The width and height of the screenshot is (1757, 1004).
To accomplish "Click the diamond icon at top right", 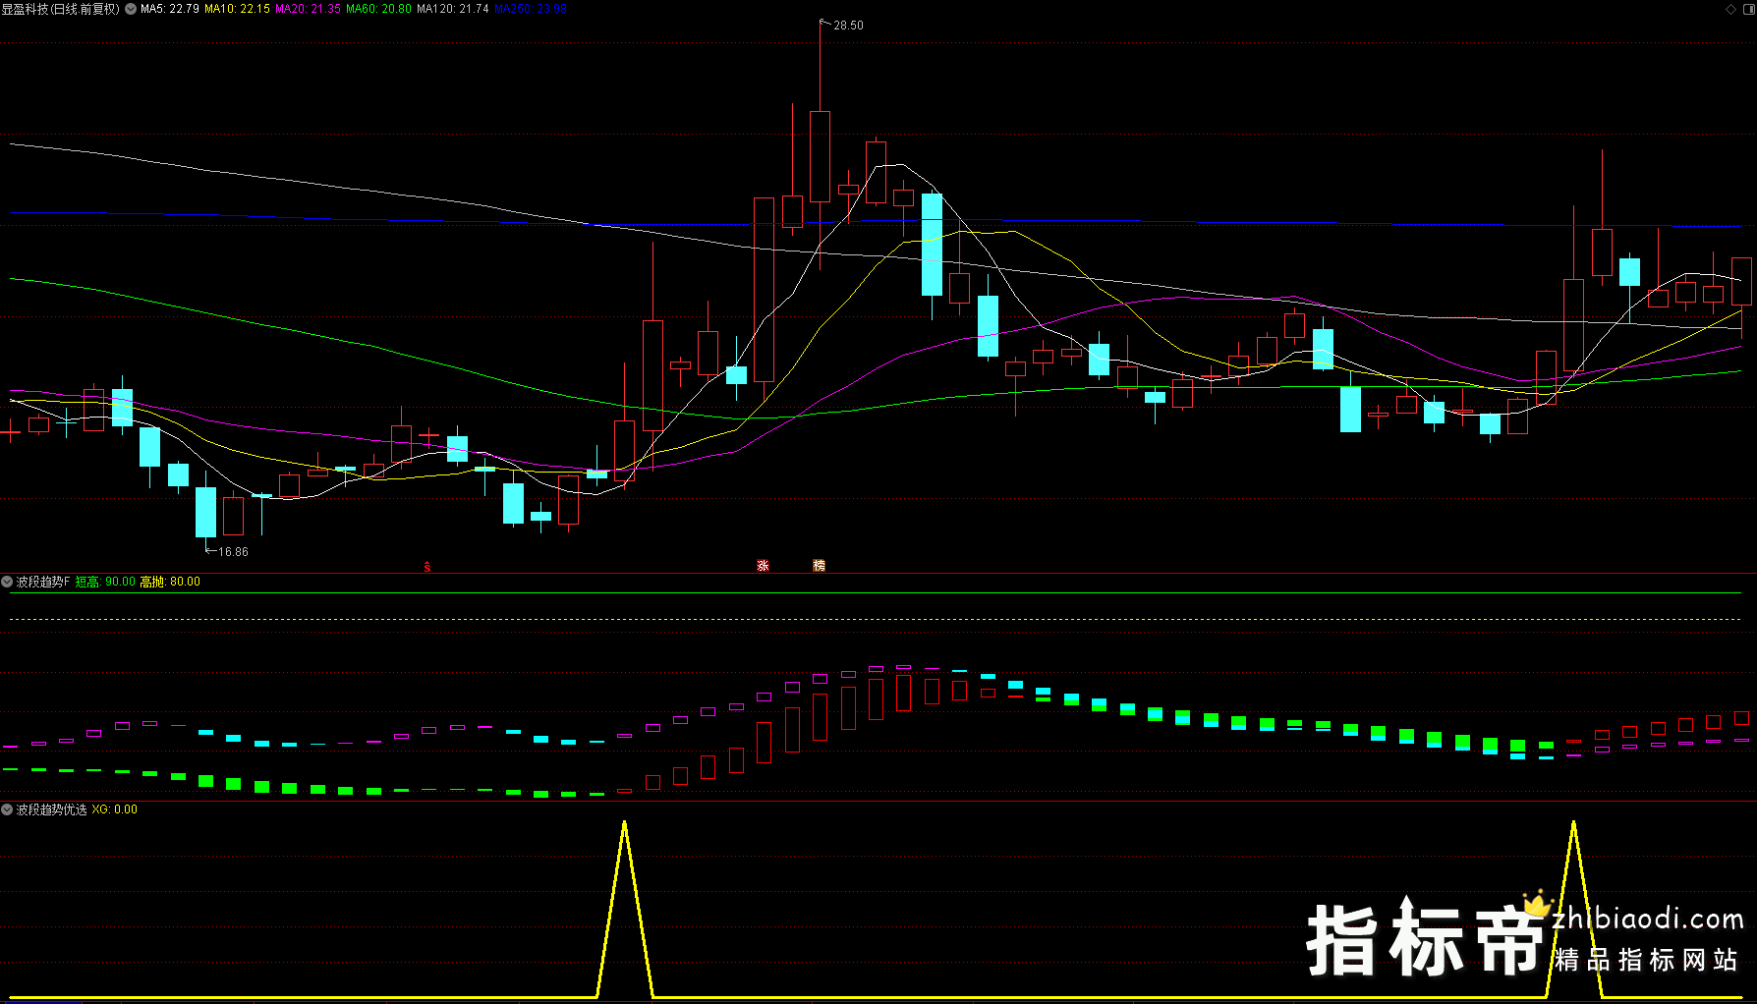I will pos(1730,9).
